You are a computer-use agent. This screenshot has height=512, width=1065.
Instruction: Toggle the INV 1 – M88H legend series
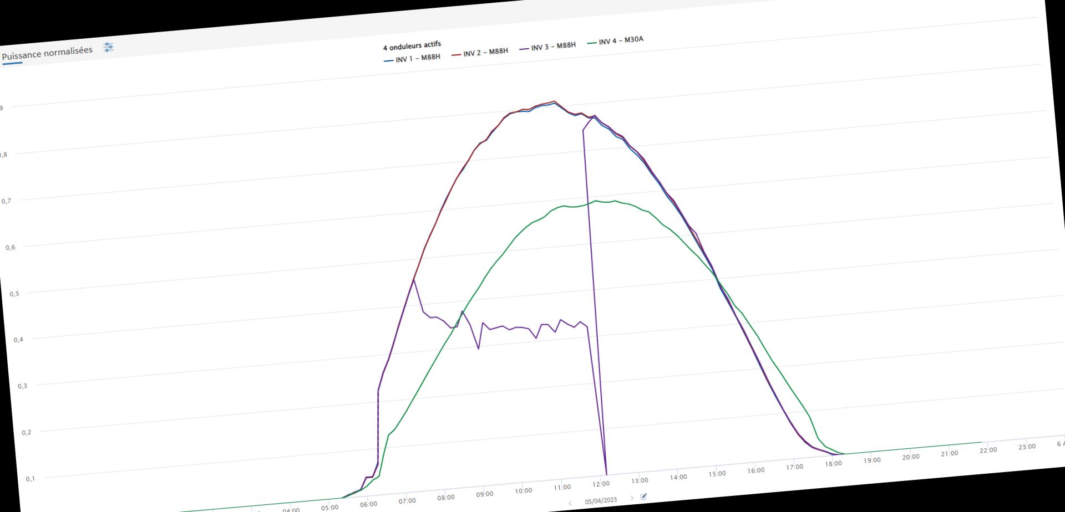click(412, 58)
